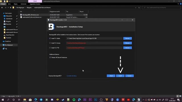Switch to the Giriş ribbon tab
This screenshot has height=102, width=182.
coord(9,4)
